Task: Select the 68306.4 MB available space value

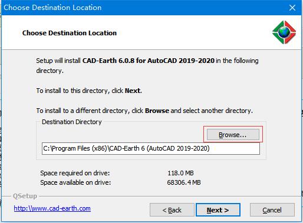Action: 184,182
